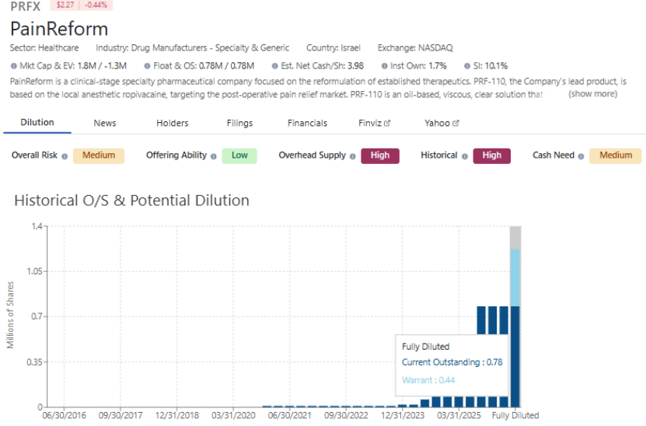The image size is (646, 426).
Task: Click the 09/30/2017 x-axis date label
Action: tap(120, 415)
